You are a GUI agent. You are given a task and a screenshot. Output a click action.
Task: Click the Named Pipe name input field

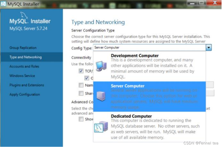(210, 85)
